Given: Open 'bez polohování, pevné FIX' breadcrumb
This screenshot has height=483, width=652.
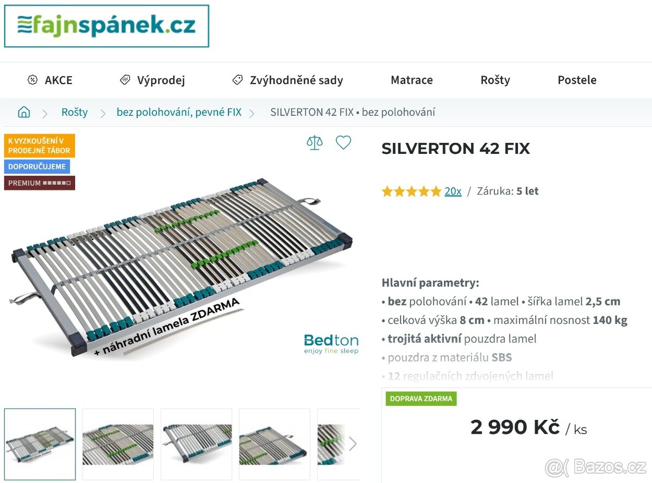Looking at the screenshot, I should (x=179, y=112).
